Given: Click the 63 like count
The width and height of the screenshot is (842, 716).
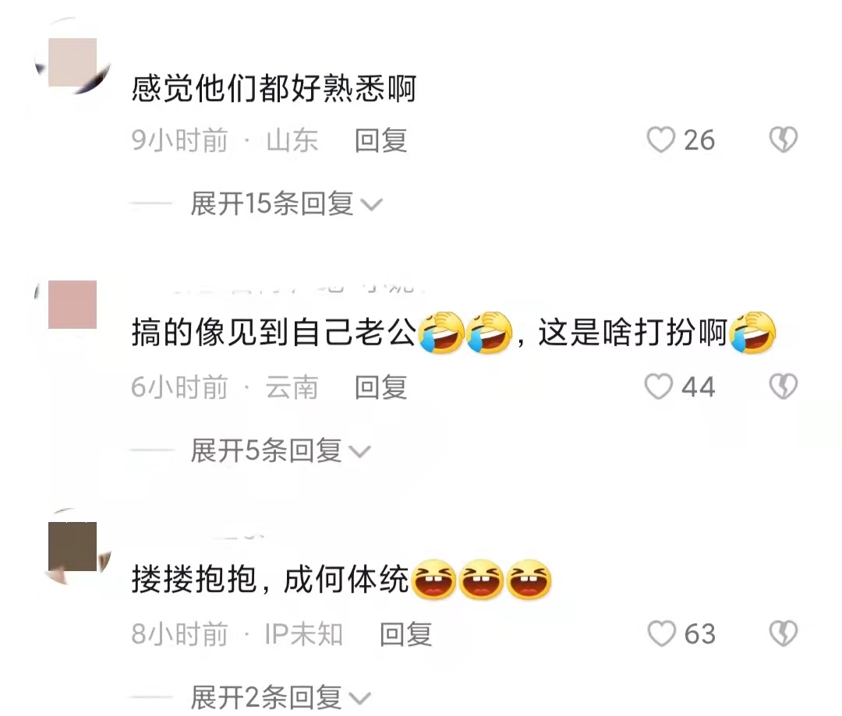Looking at the screenshot, I should tap(699, 634).
